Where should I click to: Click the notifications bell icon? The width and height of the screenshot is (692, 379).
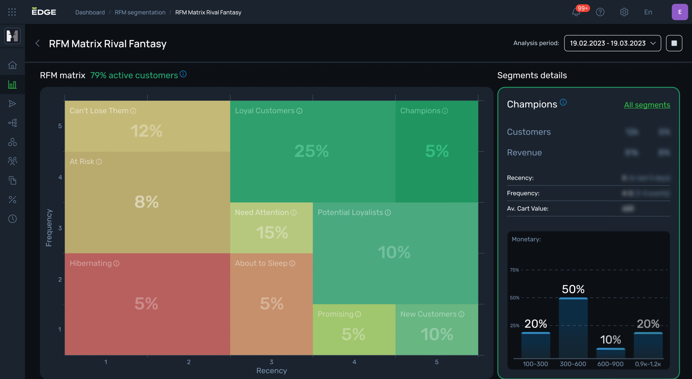click(576, 12)
